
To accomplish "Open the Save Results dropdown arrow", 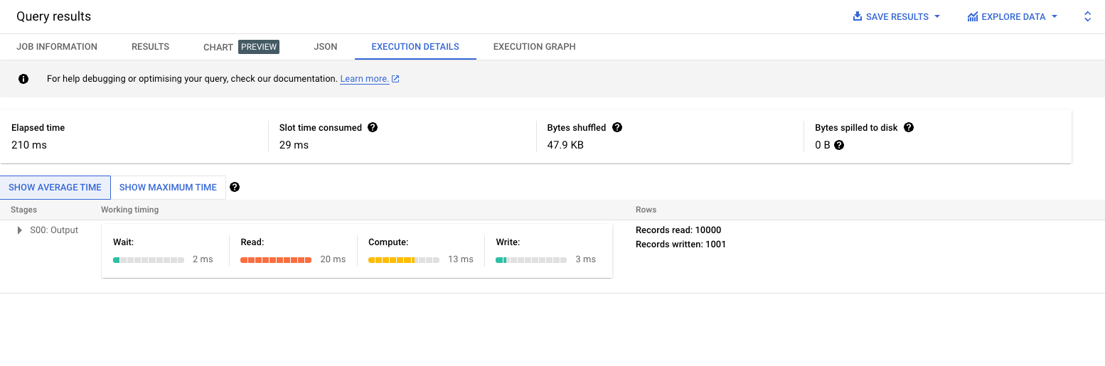I will pyautogui.click(x=937, y=16).
